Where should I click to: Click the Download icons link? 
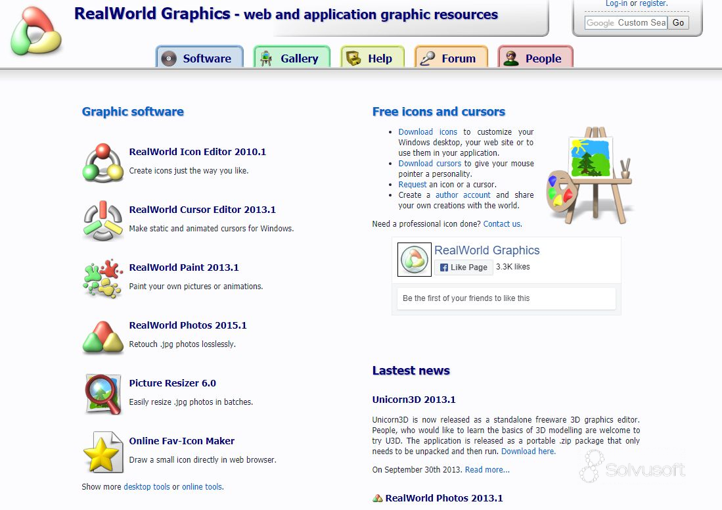[x=428, y=131]
